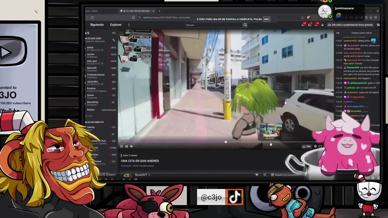Image resolution: width=388 pixels, height=218 pixels.
Task: Open the offline Roblox channel entry
Action: pos(101,110)
